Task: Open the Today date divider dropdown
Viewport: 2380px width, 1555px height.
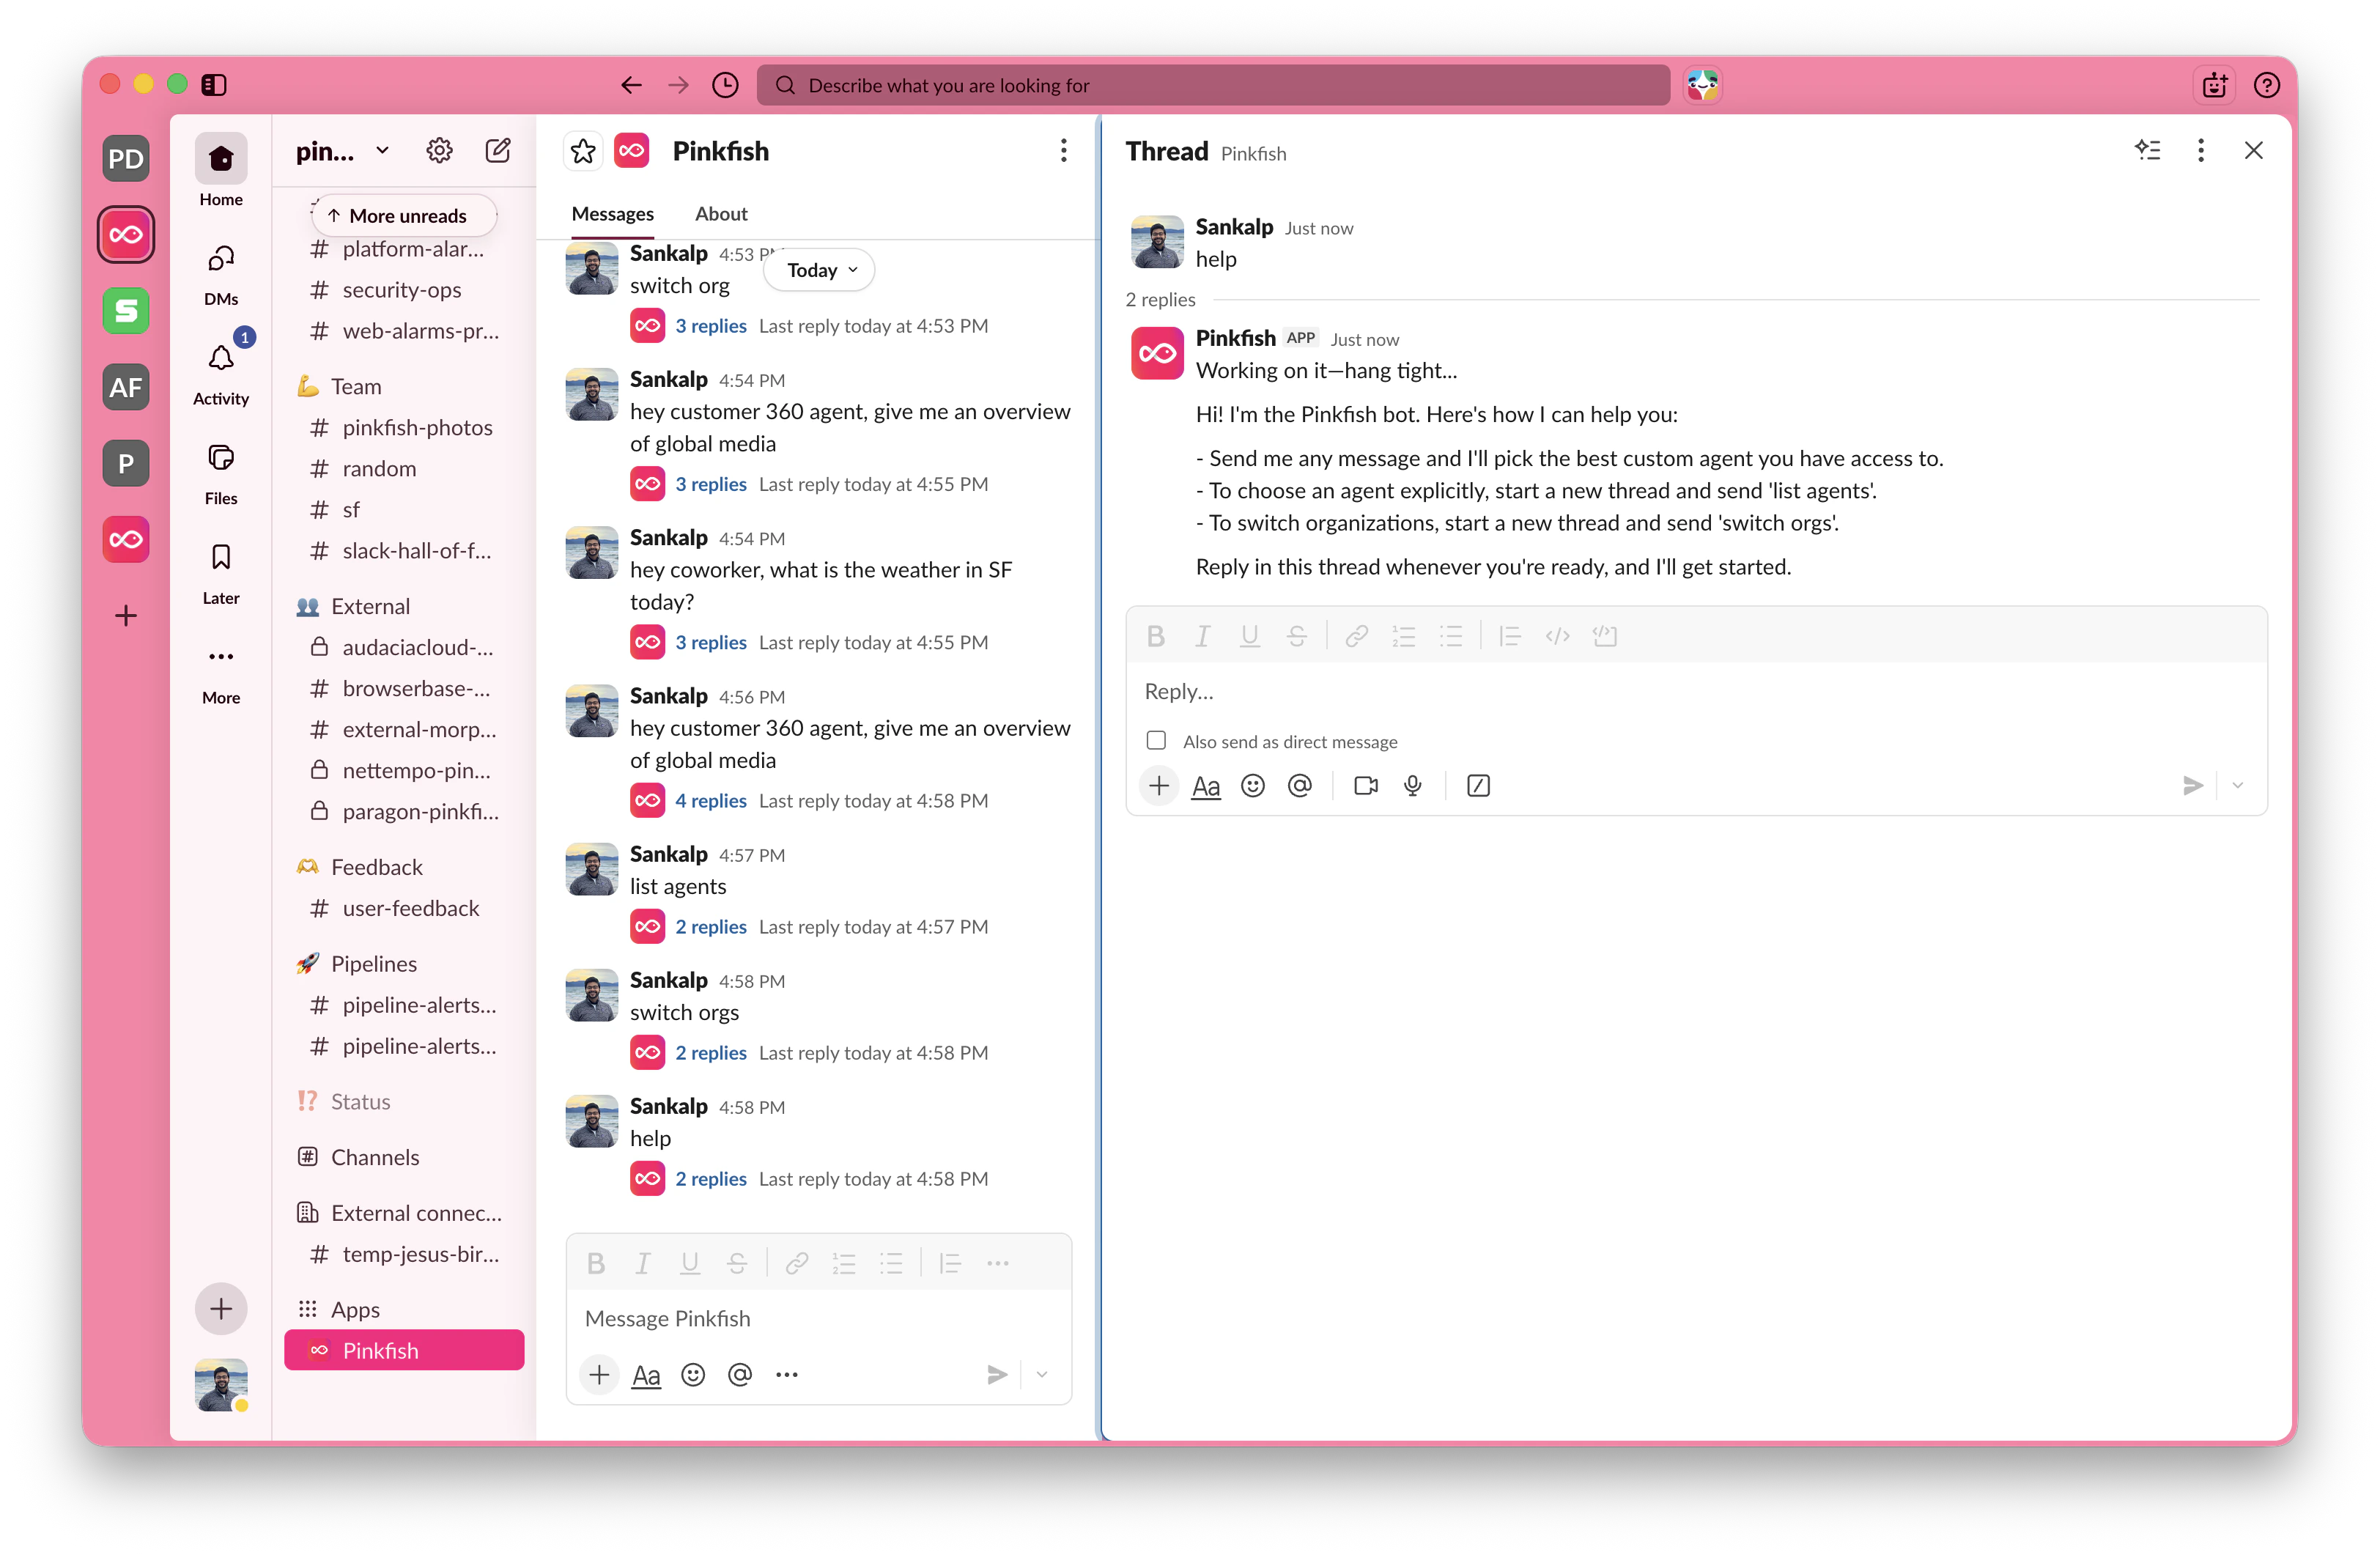Action: coord(818,269)
